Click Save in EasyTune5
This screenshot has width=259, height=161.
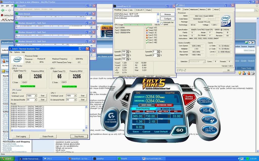(136, 132)
